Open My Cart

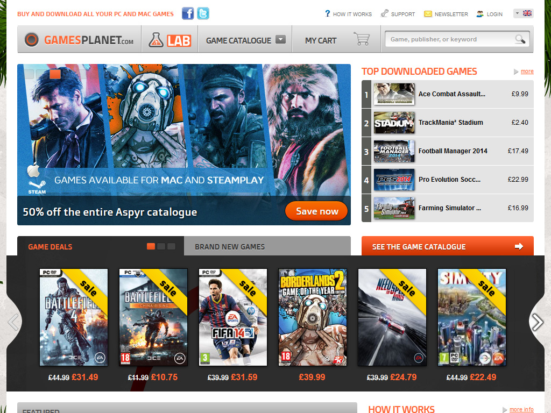[x=321, y=41]
